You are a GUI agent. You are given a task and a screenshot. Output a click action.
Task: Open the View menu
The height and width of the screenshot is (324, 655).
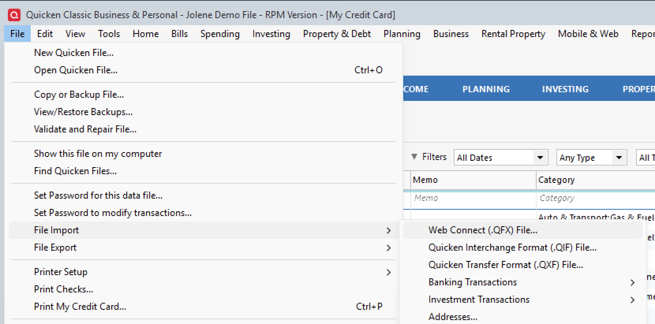(x=75, y=34)
